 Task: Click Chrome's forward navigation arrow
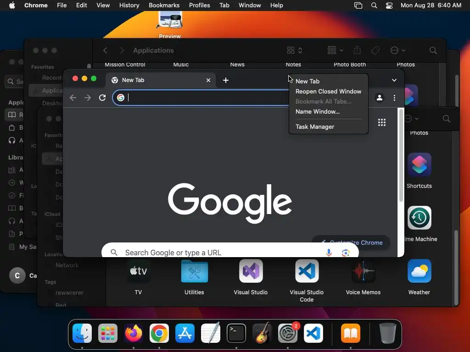coord(88,98)
